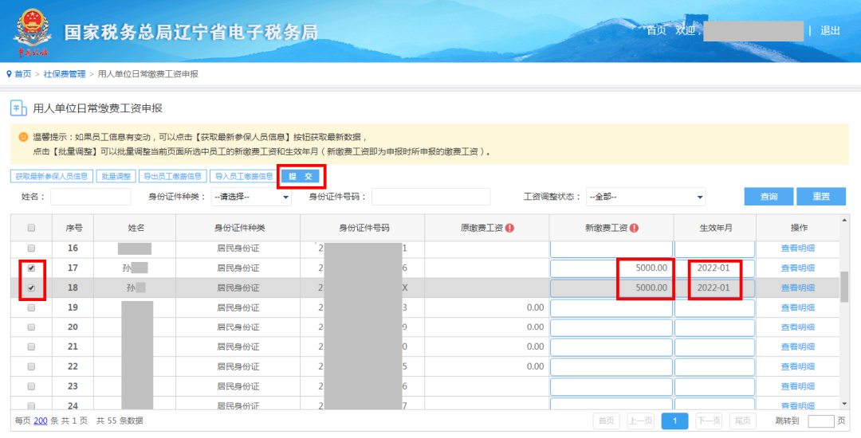Click the 批量调整 button
Viewport: 861px width, 438px height.
(116, 177)
